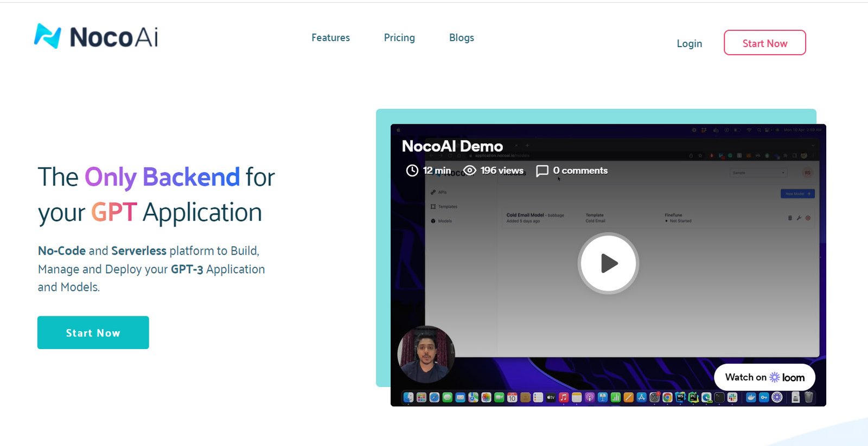Play the NocoAI Demo video
868x446 pixels.
click(608, 263)
